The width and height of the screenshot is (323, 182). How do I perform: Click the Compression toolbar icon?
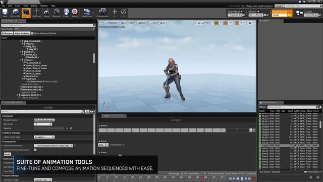click(102, 13)
